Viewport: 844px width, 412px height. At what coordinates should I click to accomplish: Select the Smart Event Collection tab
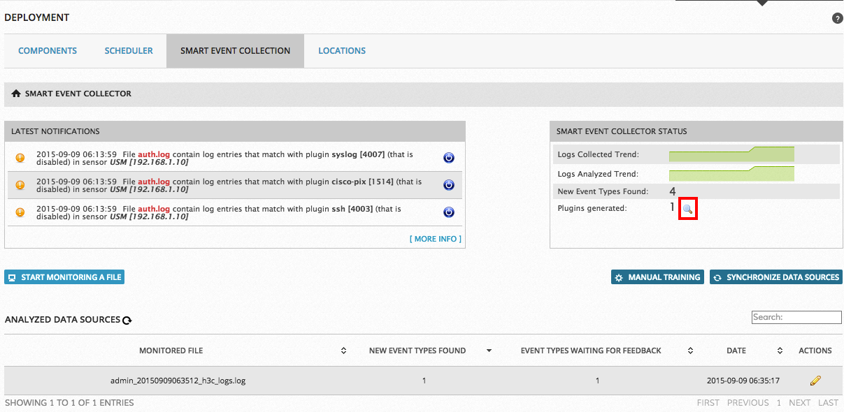pyautogui.click(x=235, y=51)
